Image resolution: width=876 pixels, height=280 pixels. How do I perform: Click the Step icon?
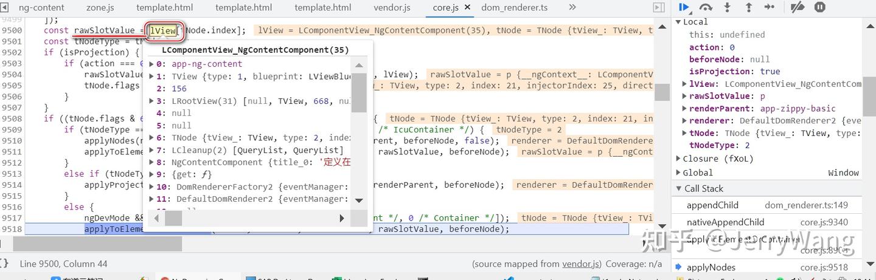(769, 7)
